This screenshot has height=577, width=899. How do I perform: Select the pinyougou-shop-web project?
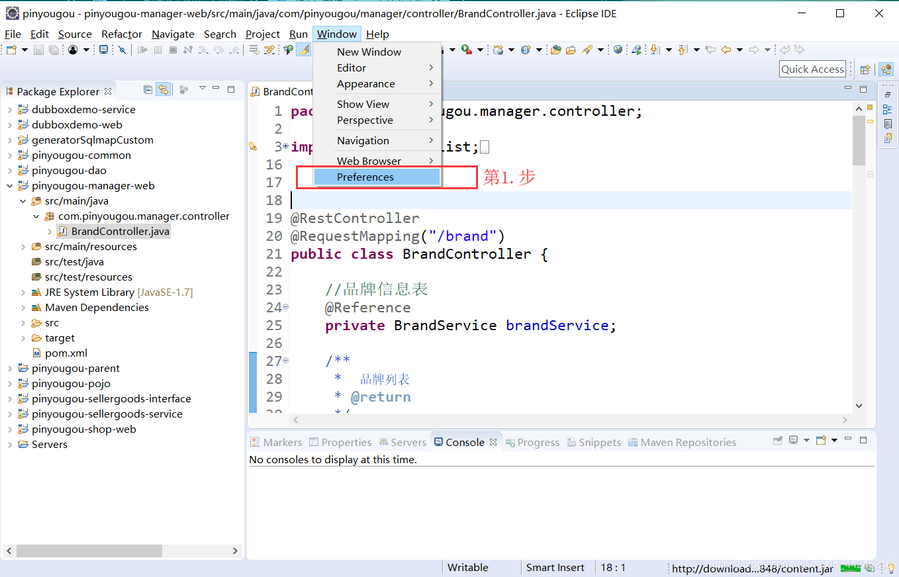click(x=77, y=429)
